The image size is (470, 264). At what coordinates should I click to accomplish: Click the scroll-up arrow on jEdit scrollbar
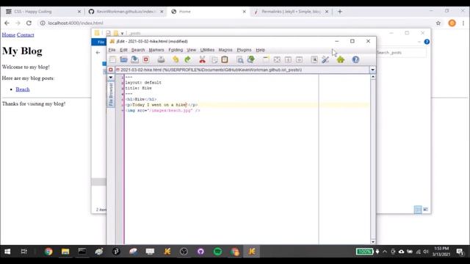[373, 77]
